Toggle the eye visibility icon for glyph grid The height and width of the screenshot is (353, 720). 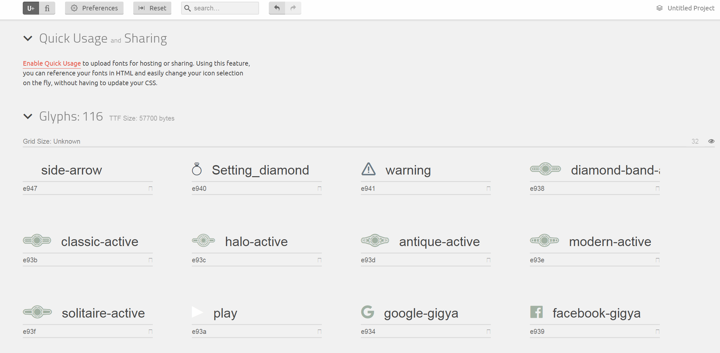pyautogui.click(x=711, y=141)
